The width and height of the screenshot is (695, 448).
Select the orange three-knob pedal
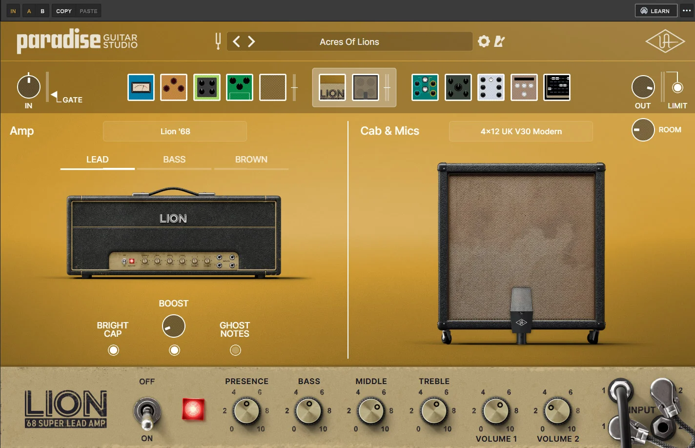(174, 87)
